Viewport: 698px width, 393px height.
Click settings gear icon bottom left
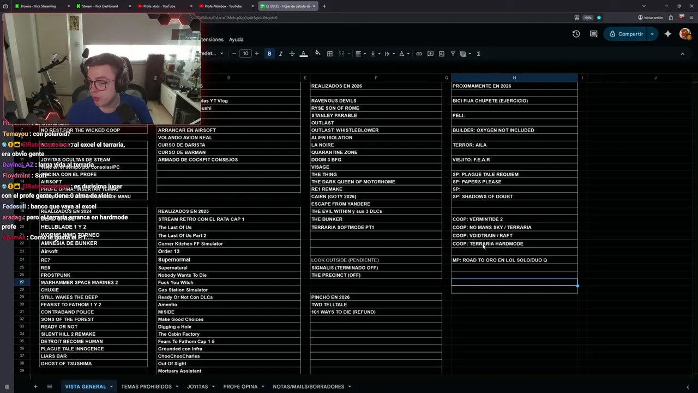[x=7, y=387]
